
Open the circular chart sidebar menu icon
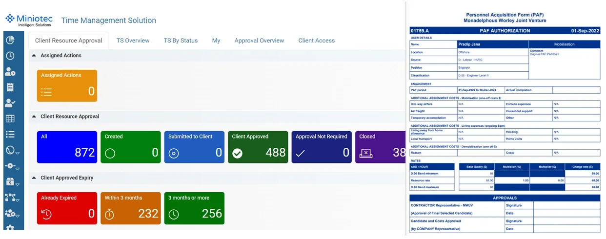(x=12, y=150)
